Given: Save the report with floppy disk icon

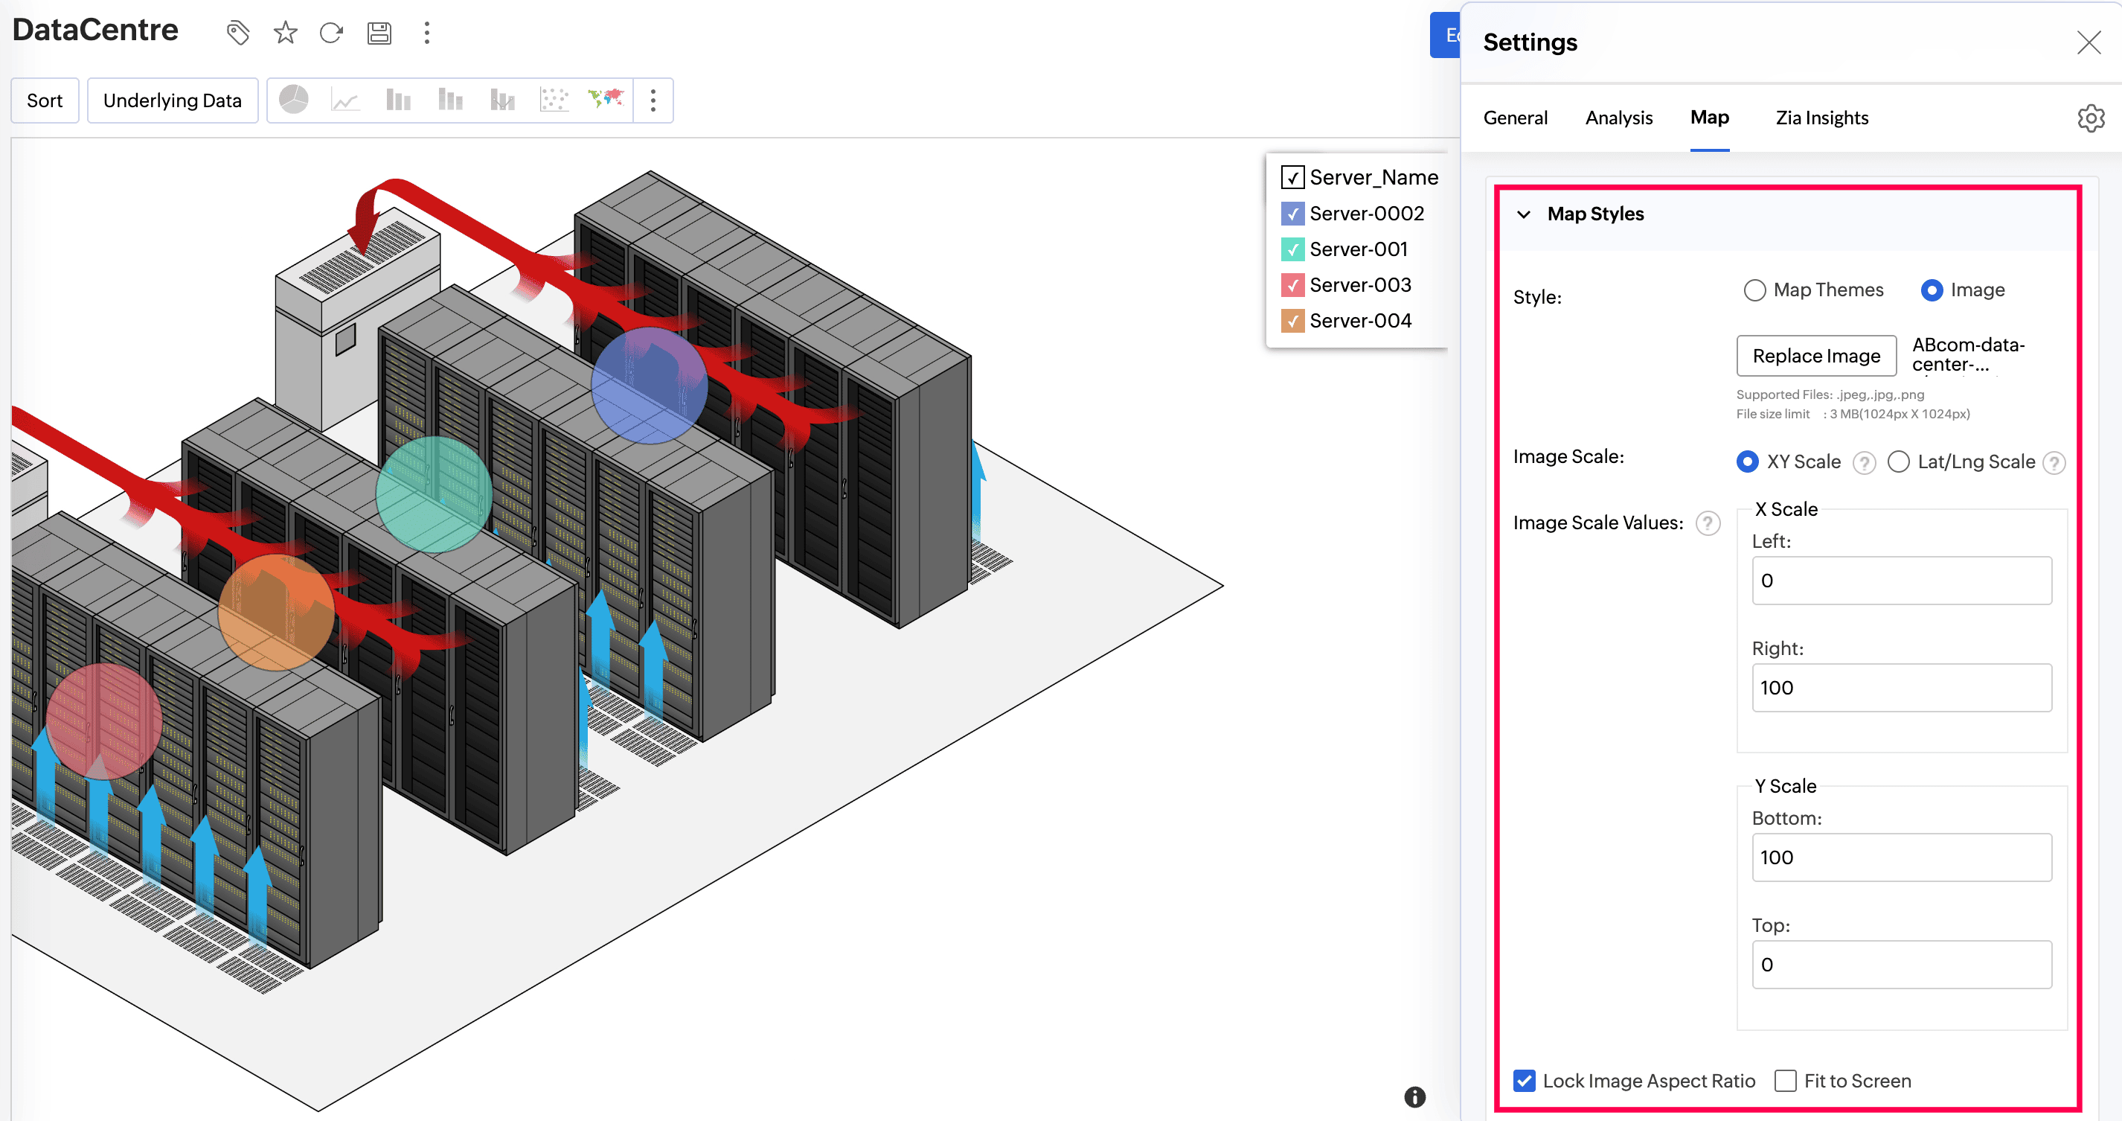Looking at the screenshot, I should pos(379,33).
